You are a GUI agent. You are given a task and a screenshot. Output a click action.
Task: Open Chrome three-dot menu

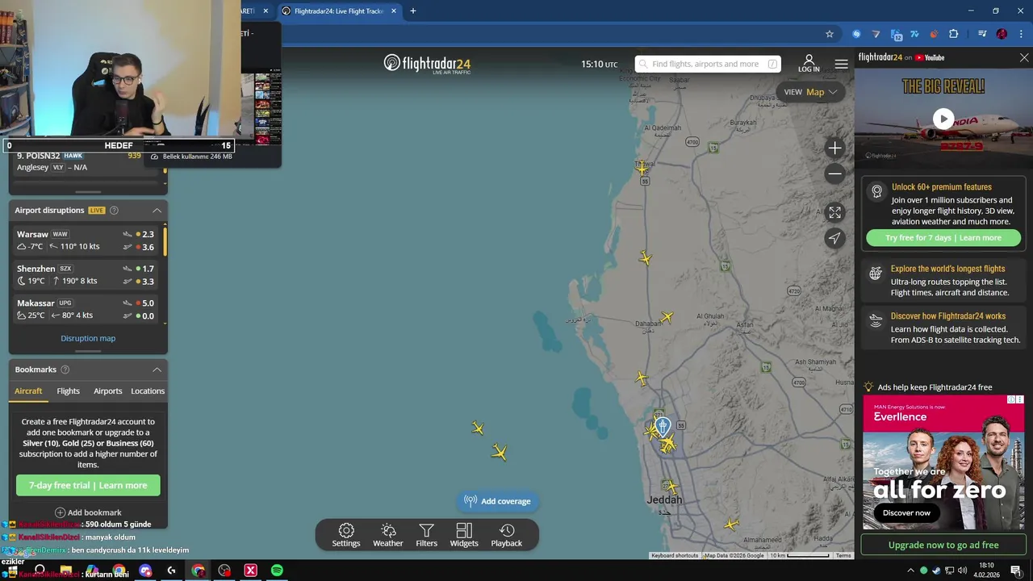click(1022, 34)
